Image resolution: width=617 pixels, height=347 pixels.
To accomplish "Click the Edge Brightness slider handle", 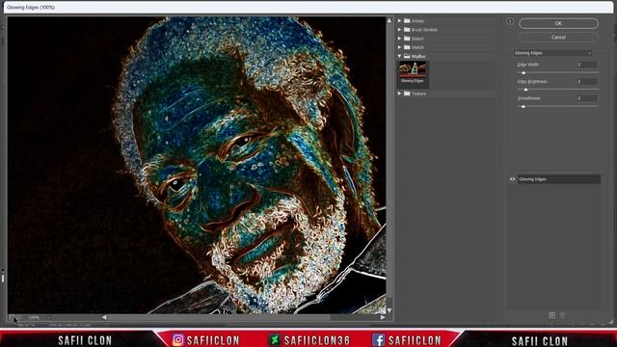I will point(525,90).
